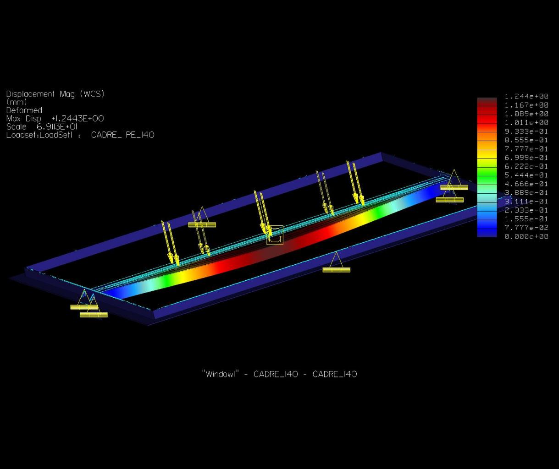This screenshot has height=469, width=559.
Task: Click the 'Loadset:LoadSet1 : CADRE_IPE_140' line
Action: (80, 135)
